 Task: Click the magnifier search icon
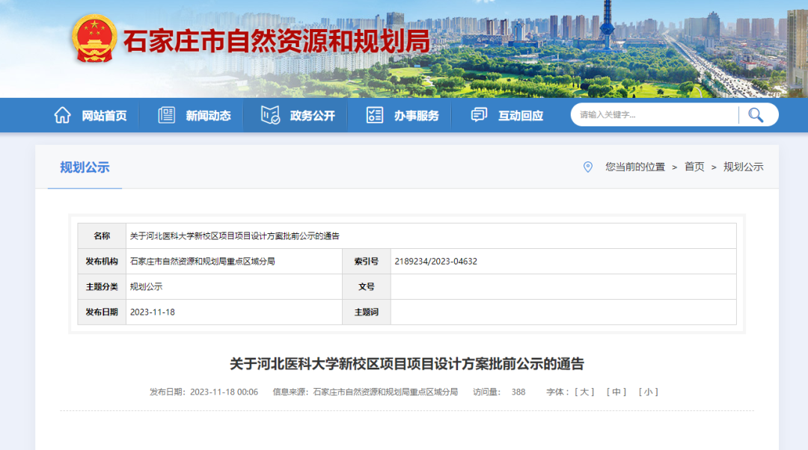point(756,115)
